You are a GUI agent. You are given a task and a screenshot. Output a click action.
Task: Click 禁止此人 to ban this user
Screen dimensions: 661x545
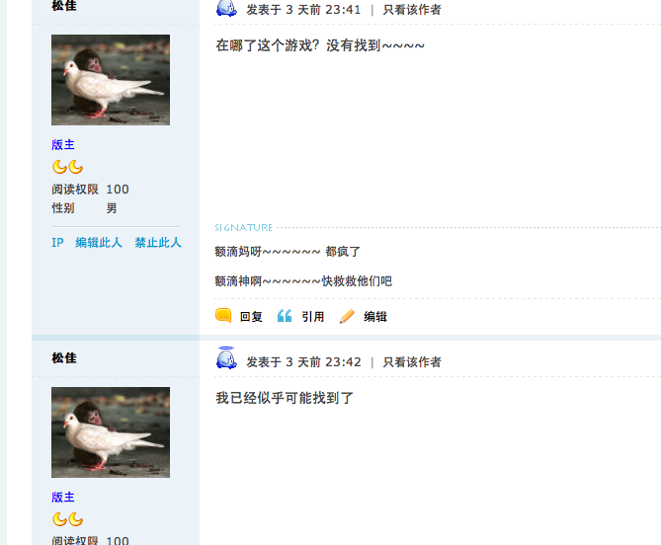(158, 243)
